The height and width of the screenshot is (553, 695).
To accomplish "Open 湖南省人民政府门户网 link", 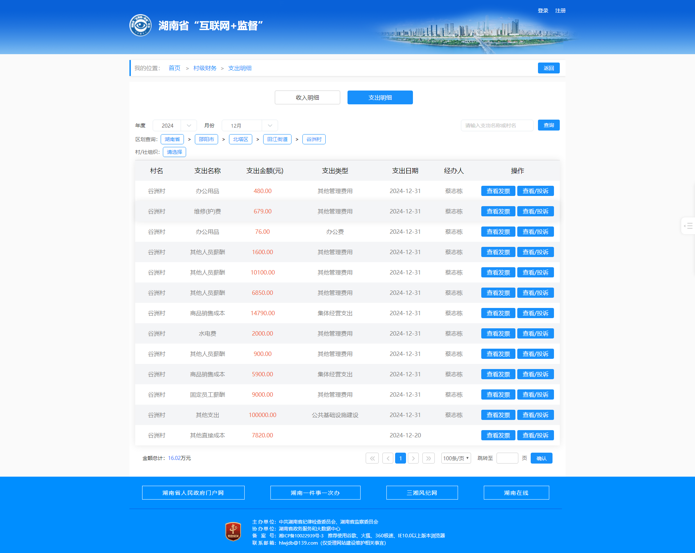I will (x=193, y=493).
